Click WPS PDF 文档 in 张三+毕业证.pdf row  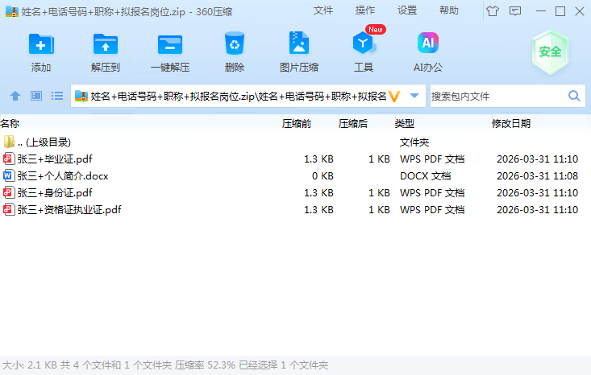click(x=432, y=159)
